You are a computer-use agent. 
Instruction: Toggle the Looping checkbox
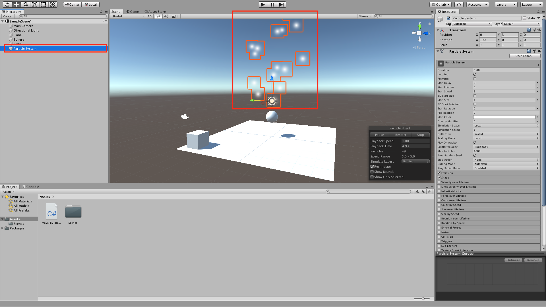click(475, 74)
